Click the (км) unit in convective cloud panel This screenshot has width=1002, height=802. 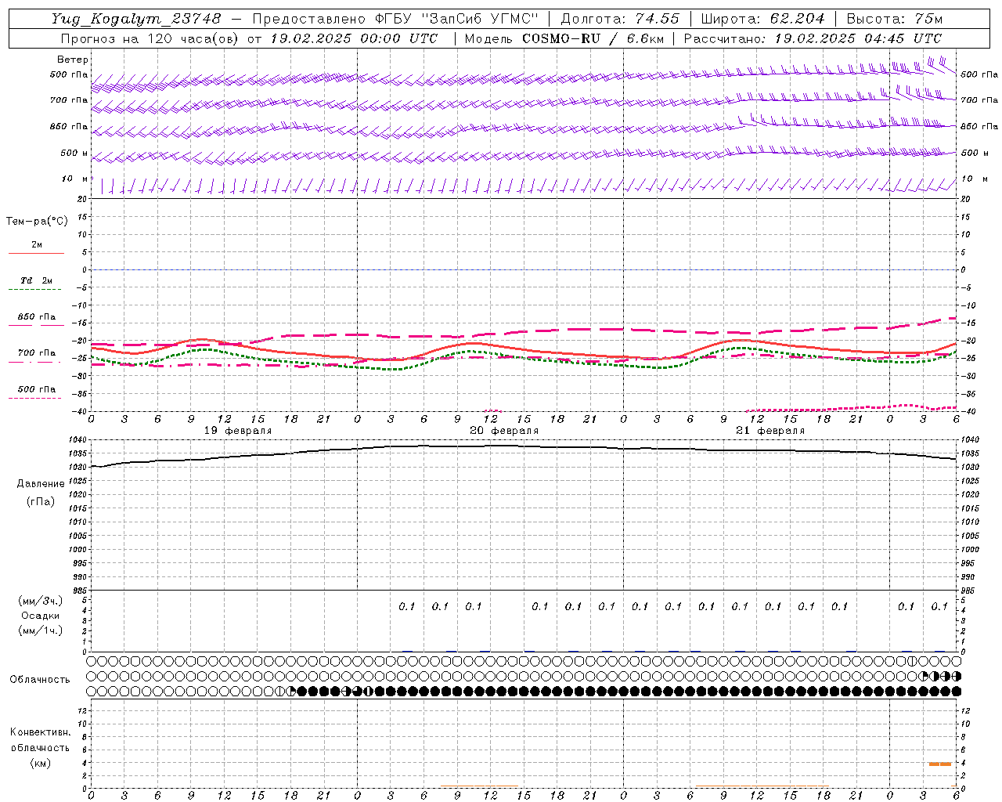point(41,763)
